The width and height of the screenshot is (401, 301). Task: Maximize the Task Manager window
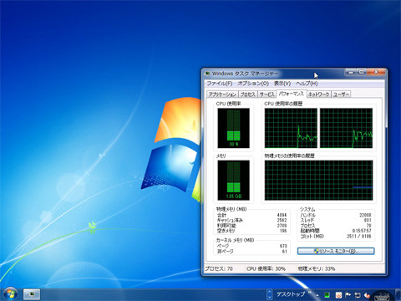[362, 72]
